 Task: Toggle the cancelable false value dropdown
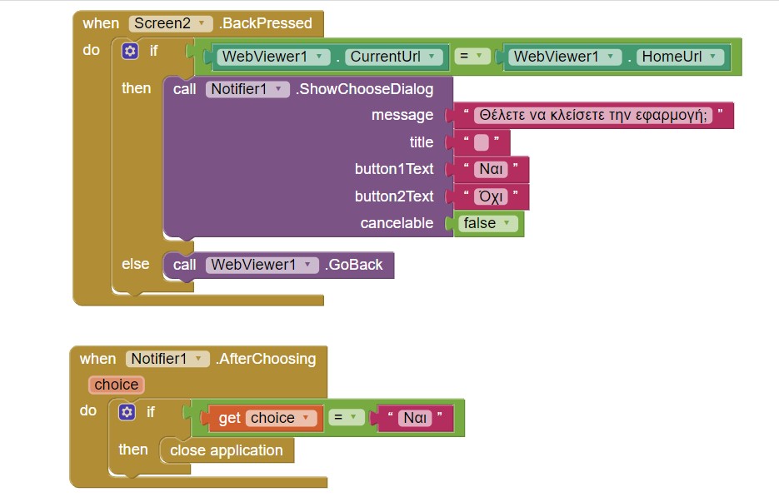[504, 224]
